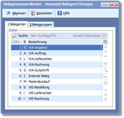Open the column chooser icon in table header

coord(105,42)
